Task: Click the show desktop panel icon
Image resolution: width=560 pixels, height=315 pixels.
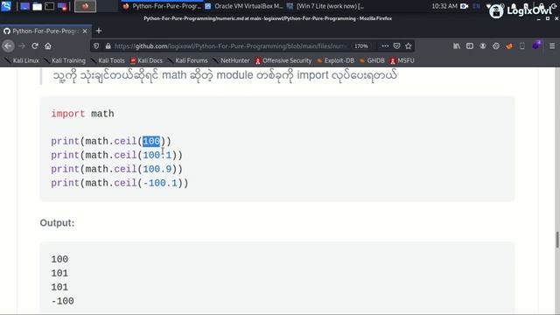Action: (x=24, y=6)
